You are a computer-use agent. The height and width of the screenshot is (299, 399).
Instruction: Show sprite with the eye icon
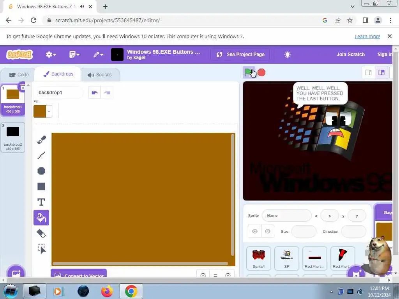click(x=255, y=231)
